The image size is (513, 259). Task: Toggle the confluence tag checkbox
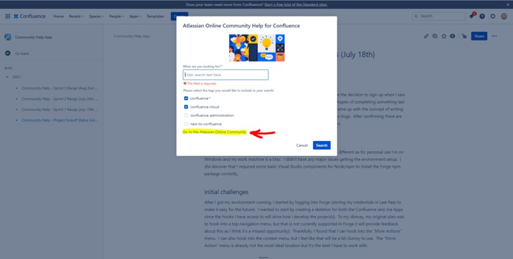[186, 98]
